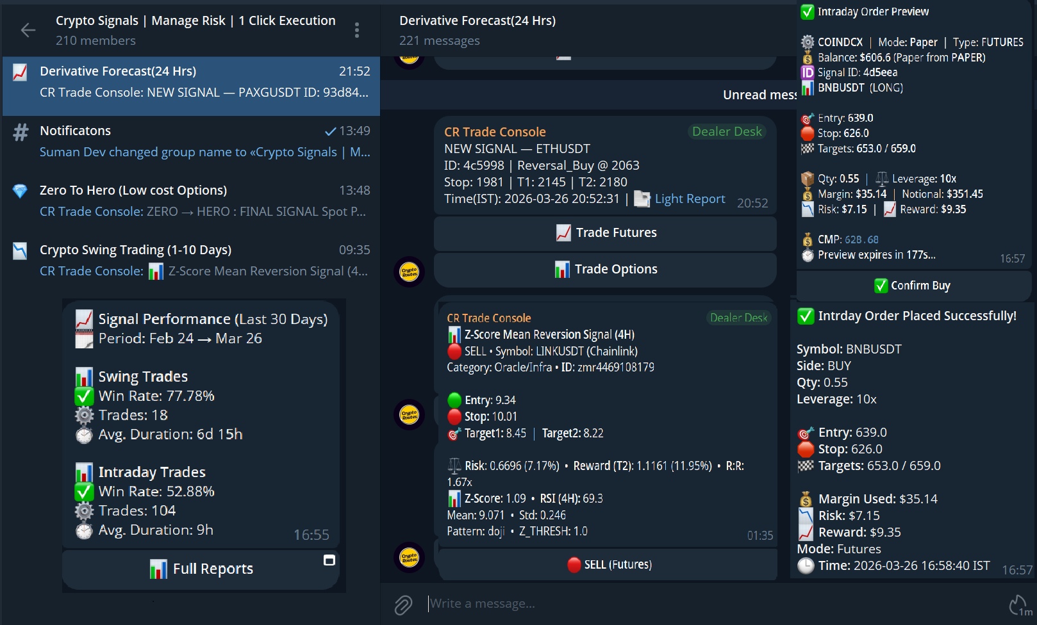Click the self-destruct timer icon in message bar
The width and height of the screenshot is (1037, 625).
click(1019, 605)
